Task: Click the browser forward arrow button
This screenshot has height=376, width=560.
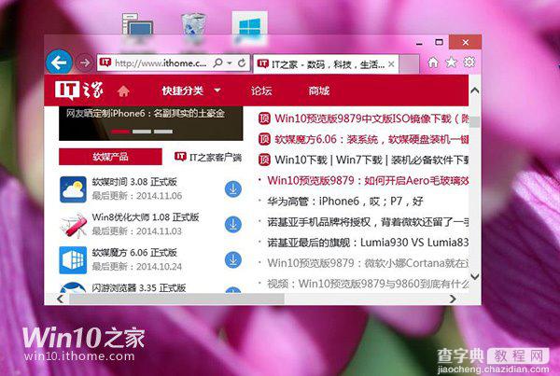Action: click(x=85, y=63)
